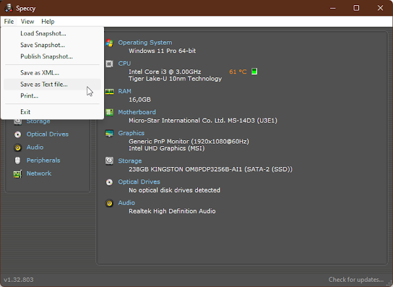
Task: Click the sidebar Network card icon
Action: (x=18, y=174)
